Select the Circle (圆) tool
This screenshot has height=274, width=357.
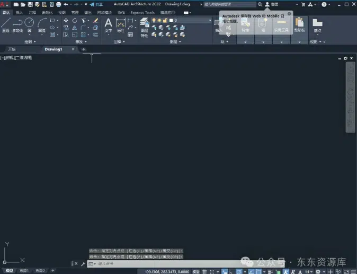coord(29,24)
